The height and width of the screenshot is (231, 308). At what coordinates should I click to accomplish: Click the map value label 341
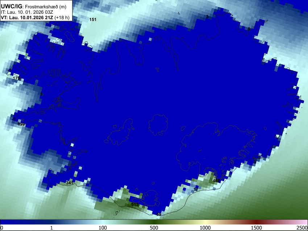tap(70, 183)
